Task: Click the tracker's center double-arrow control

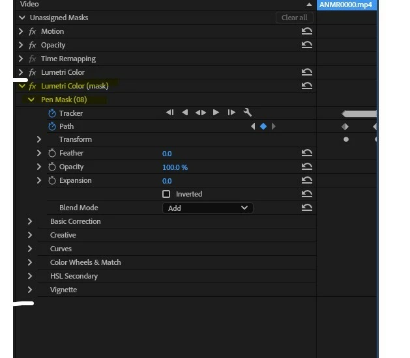Action: click(x=201, y=113)
